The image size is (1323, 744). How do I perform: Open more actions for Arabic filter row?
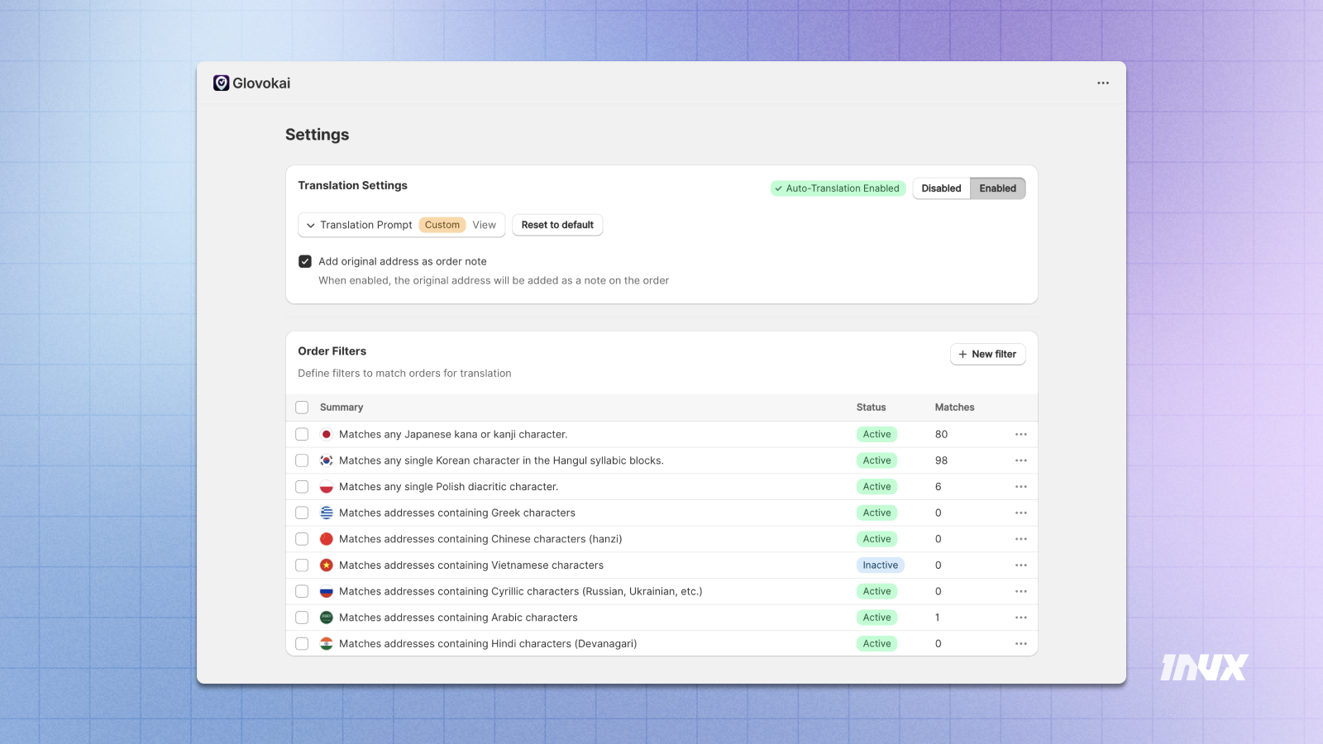coord(1021,618)
